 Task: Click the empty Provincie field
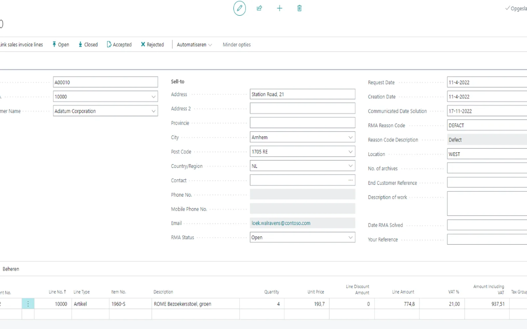click(302, 123)
